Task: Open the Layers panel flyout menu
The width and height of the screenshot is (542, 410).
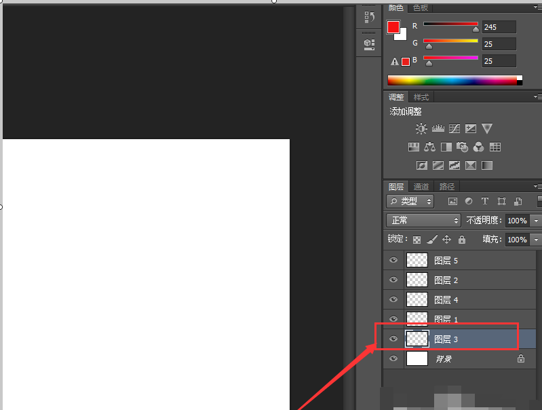Action: pyautogui.click(x=537, y=187)
